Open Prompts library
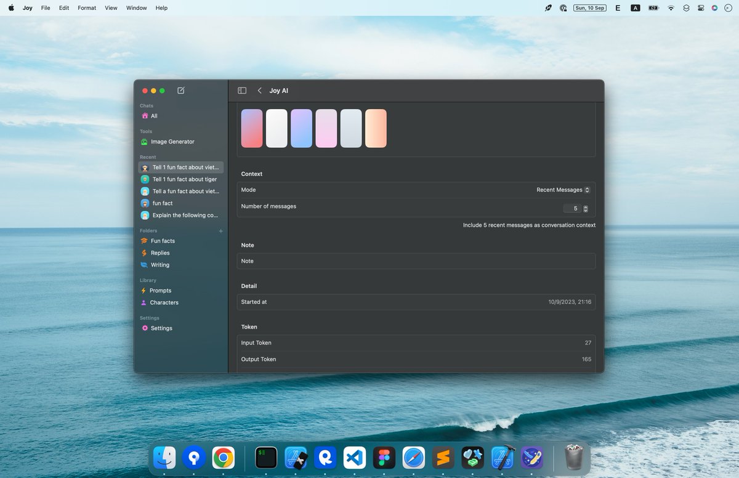Screen dimensions: 739x478 point(181,291)
